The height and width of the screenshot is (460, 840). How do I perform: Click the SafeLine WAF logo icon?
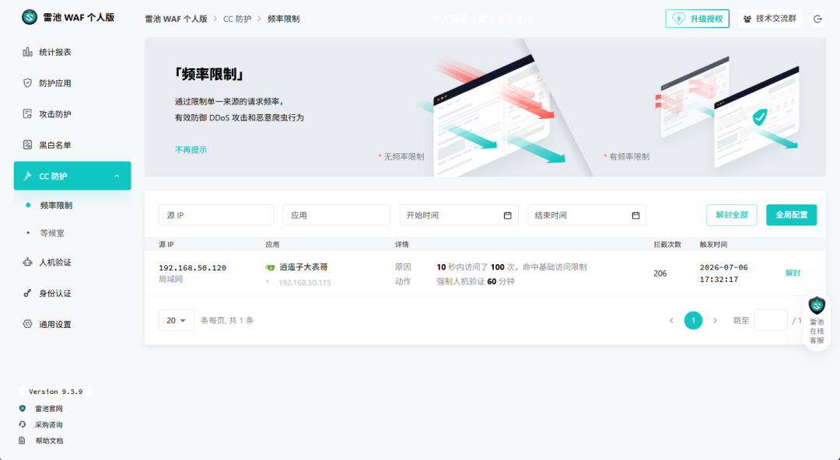coord(30,17)
